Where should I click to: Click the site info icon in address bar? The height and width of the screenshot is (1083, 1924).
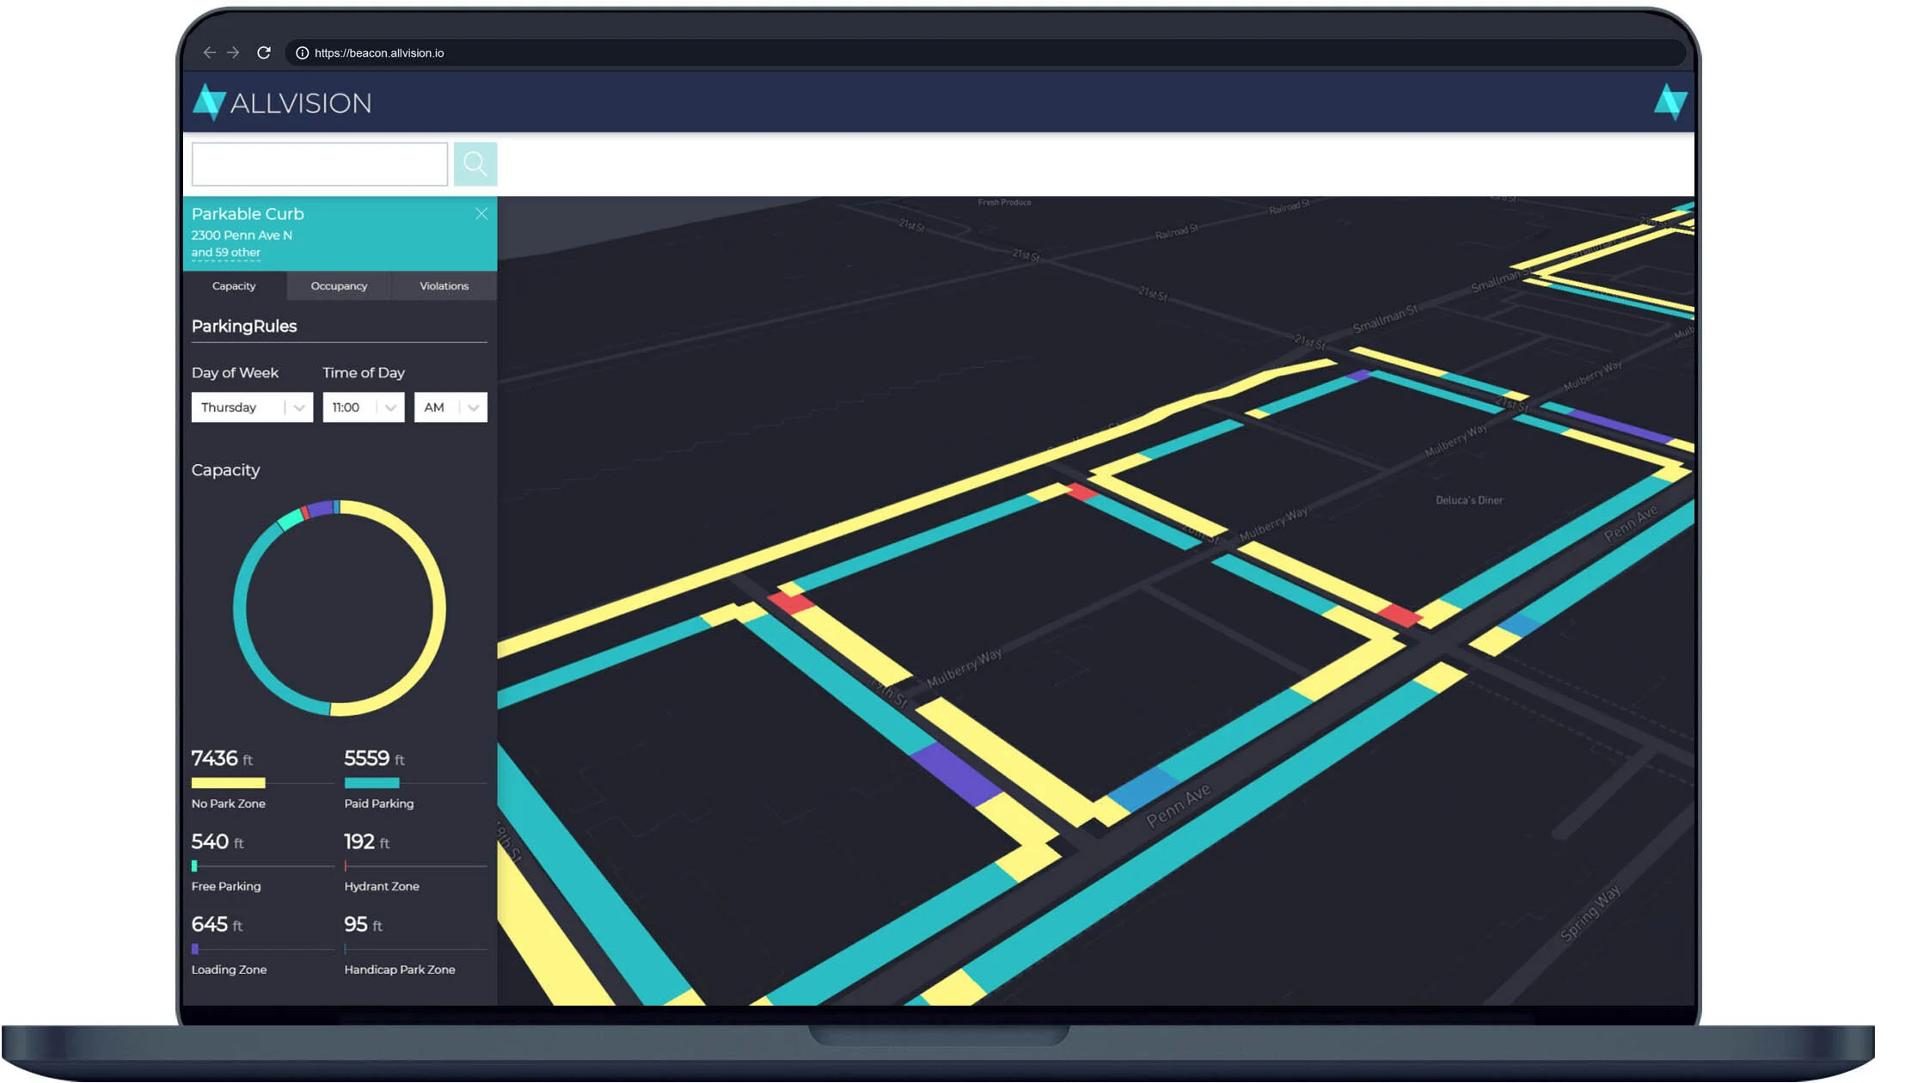(302, 53)
